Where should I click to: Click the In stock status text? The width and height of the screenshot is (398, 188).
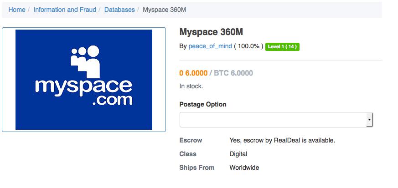191,86
